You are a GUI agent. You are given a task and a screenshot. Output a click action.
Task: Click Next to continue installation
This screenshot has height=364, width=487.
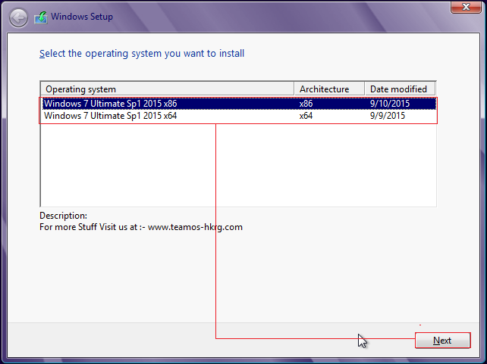pos(442,341)
